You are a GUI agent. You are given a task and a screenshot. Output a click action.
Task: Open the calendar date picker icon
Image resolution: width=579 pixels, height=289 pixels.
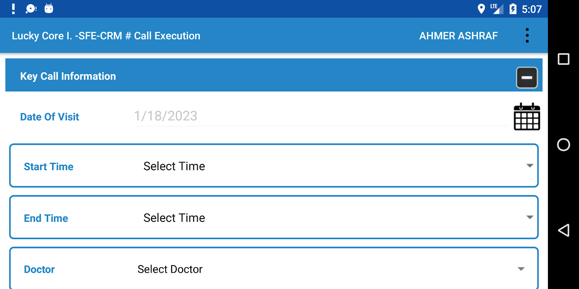click(x=527, y=117)
